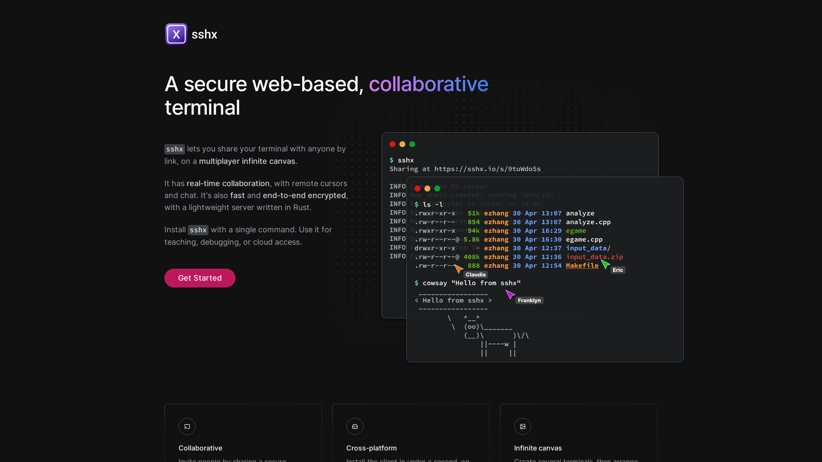This screenshot has width=822, height=462.
Task: Click the cowsay "Hello from sshx" command
Action: click(x=472, y=283)
